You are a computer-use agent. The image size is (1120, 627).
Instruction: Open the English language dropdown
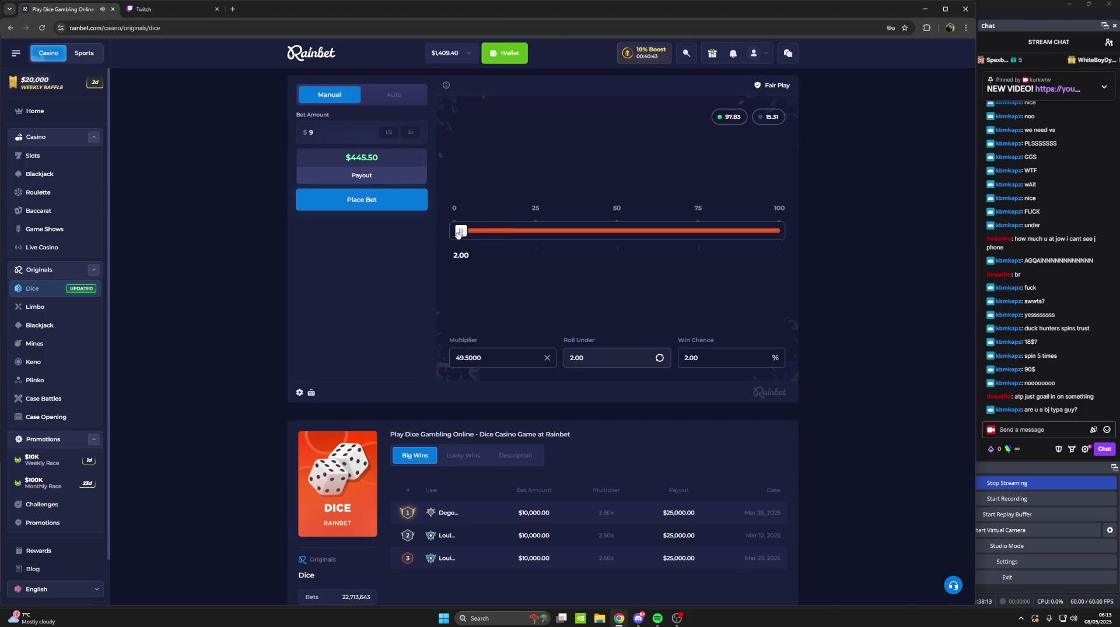[55, 589]
